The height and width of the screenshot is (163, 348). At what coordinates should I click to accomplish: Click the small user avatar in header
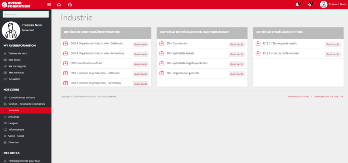coord(323,4)
